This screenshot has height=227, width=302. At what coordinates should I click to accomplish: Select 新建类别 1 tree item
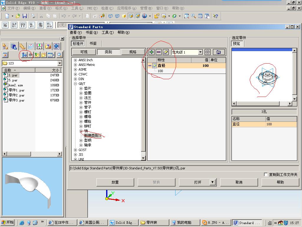[92, 136]
